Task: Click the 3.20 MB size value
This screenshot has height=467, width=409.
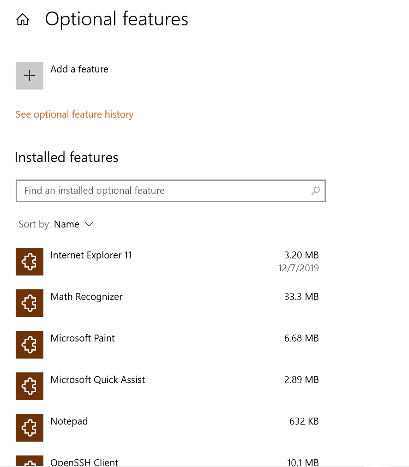Action: (301, 255)
